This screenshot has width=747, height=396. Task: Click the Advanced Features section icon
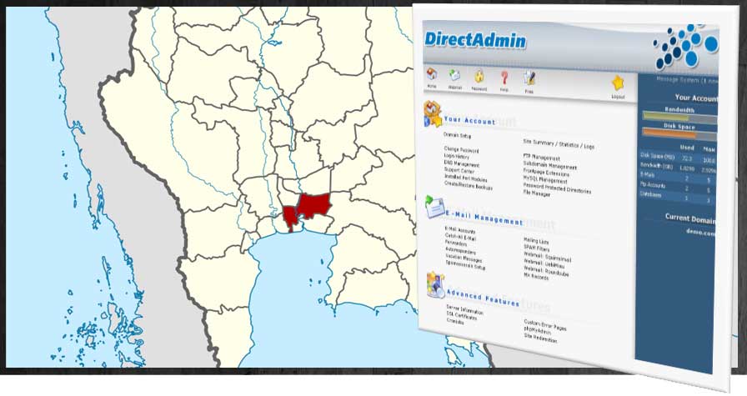pos(434,285)
